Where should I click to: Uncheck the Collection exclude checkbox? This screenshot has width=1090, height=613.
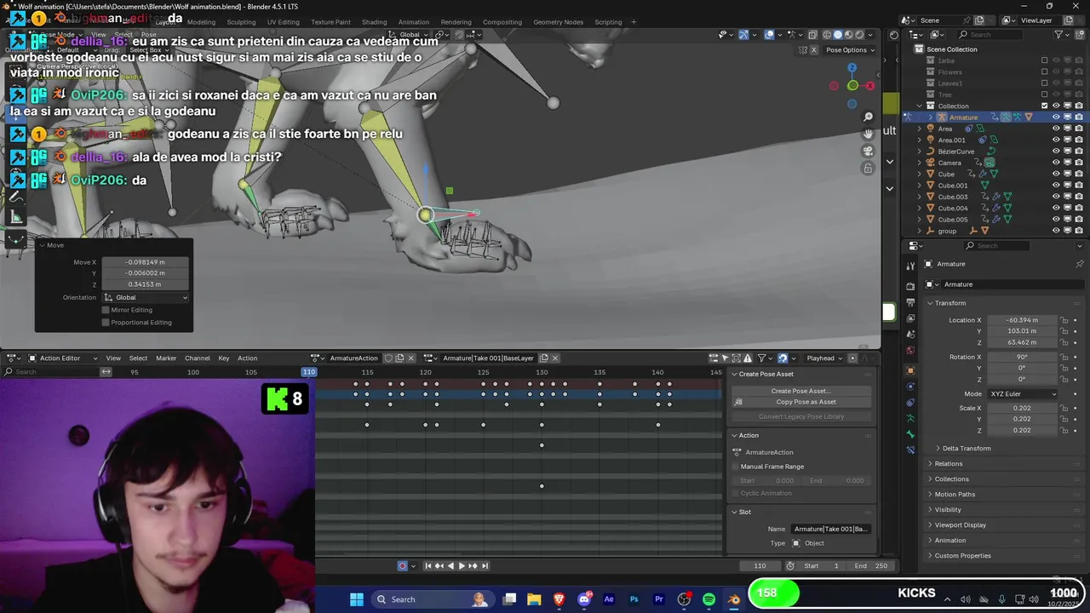(x=1045, y=106)
